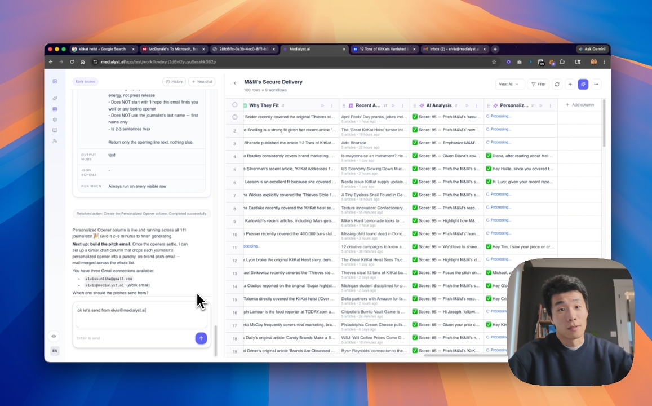Screen dimensions: 652x406
Task: Toggle the sidebar panel icon at top of left rail
Action: pyautogui.click(x=55, y=82)
